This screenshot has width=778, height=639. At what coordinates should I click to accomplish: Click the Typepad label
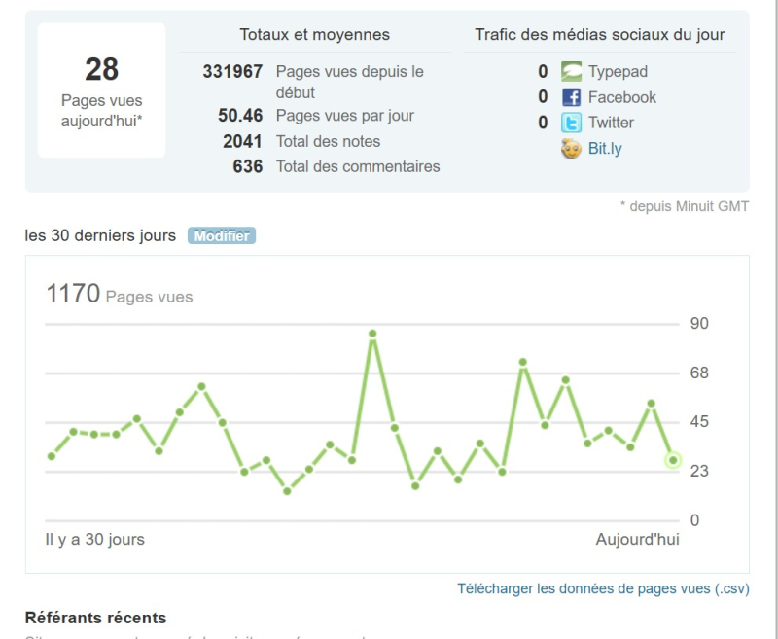[618, 72]
